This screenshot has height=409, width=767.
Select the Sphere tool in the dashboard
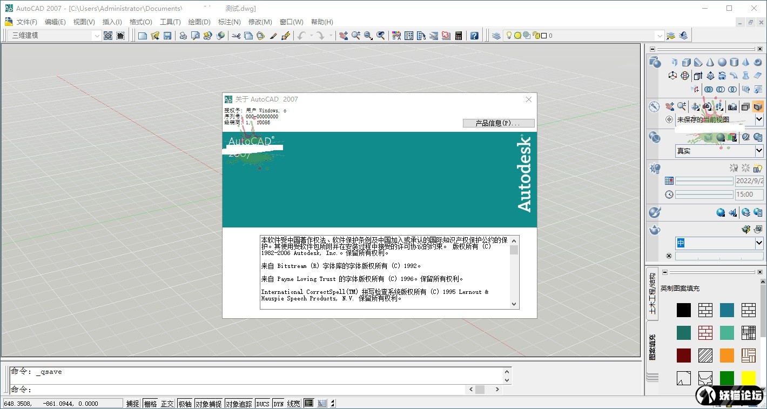pyautogui.click(x=722, y=63)
